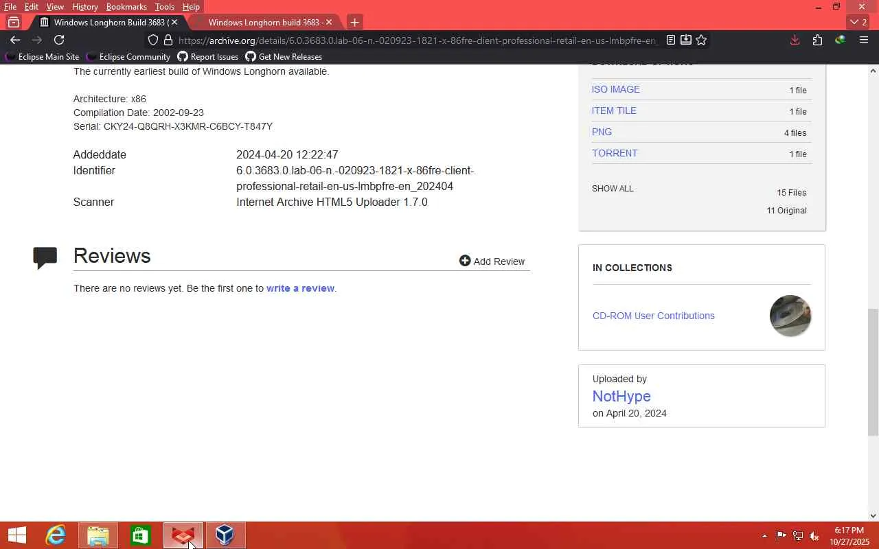Click the Reviews speech bubble icon
The image size is (879, 549).
tap(45, 258)
